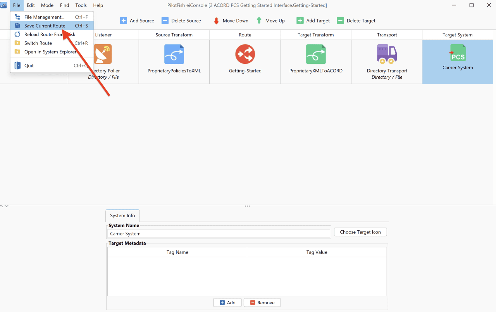Select the Directory Transport truck icon

[387, 54]
